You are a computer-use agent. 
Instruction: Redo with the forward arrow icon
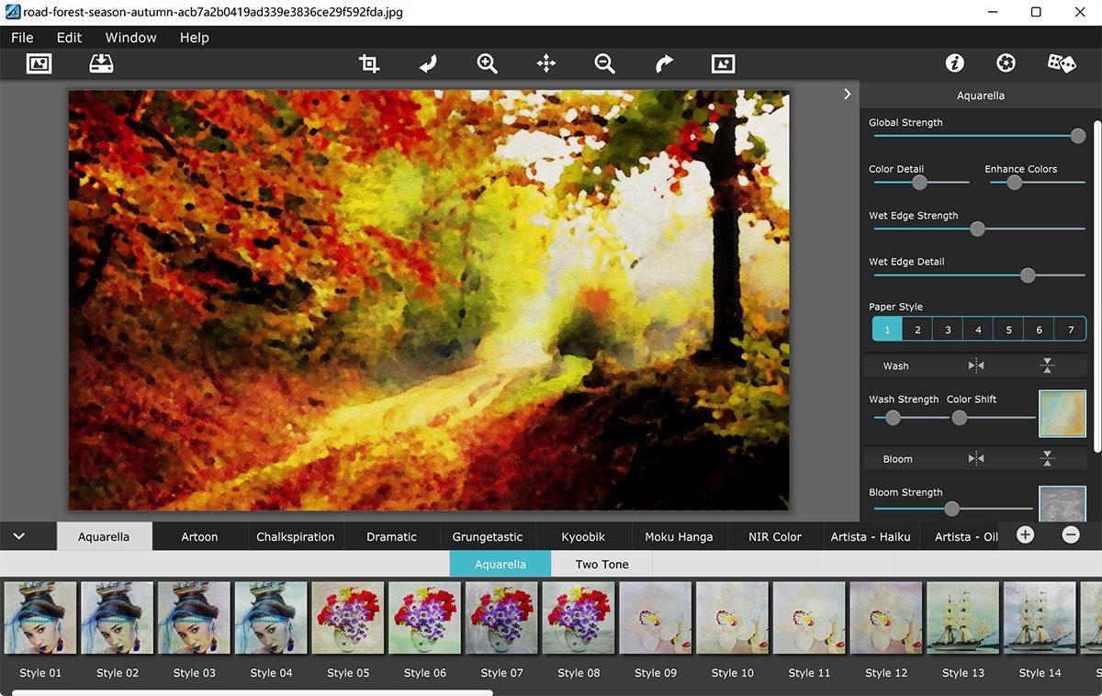[x=663, y=63]
